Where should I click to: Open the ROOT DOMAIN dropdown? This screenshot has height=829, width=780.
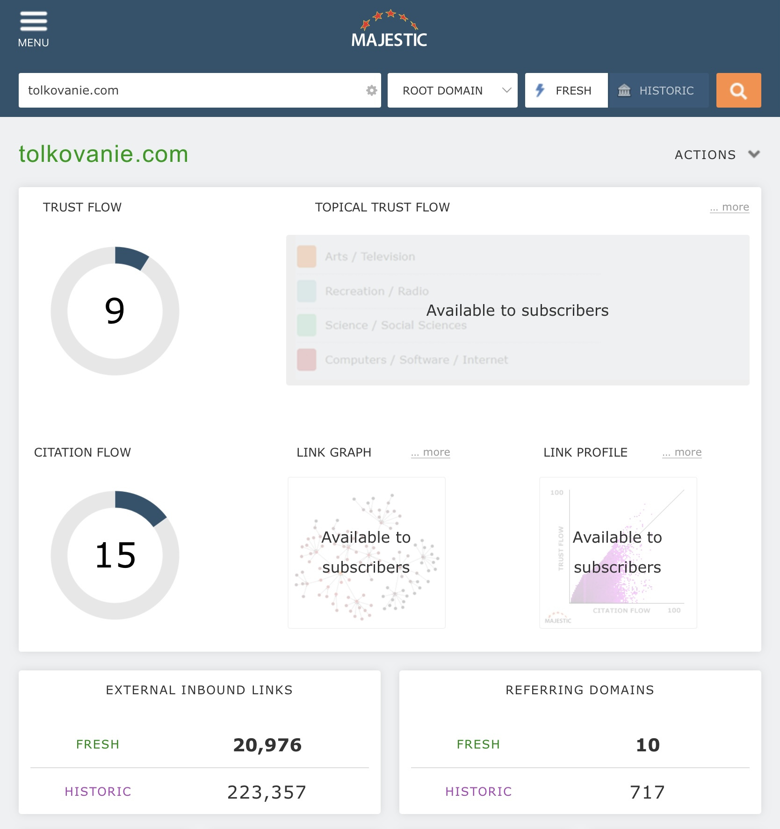452,90
